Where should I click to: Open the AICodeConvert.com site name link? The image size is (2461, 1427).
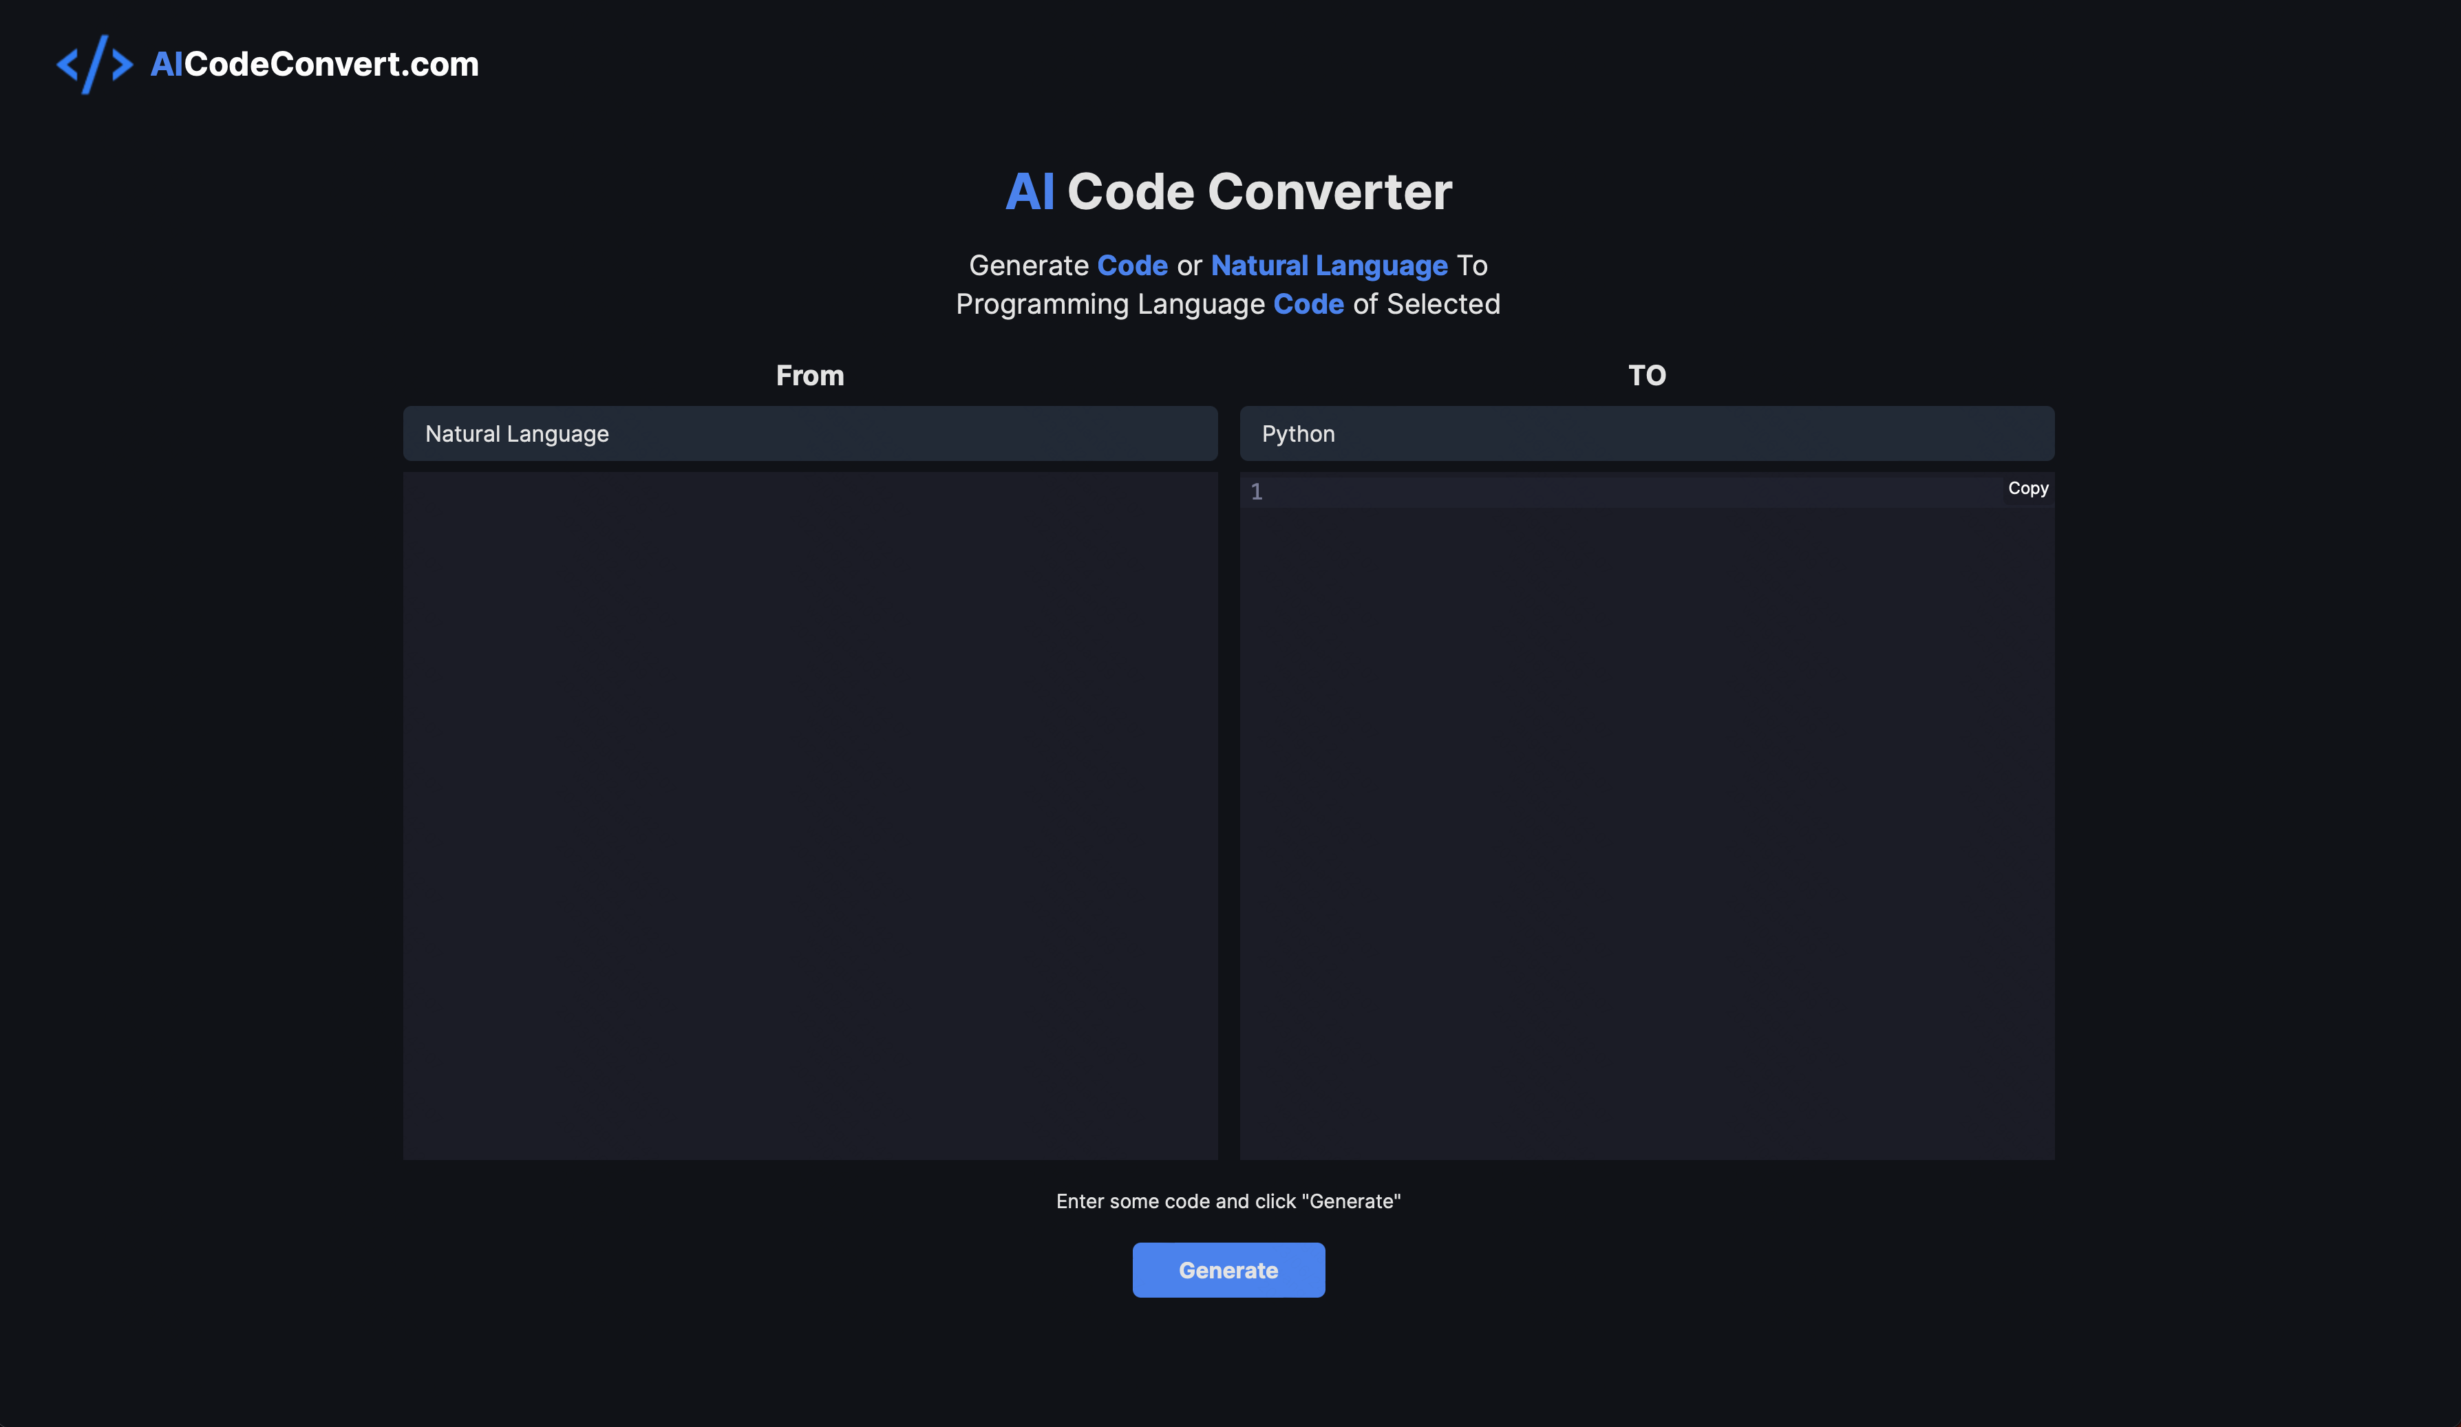[315, 65]
